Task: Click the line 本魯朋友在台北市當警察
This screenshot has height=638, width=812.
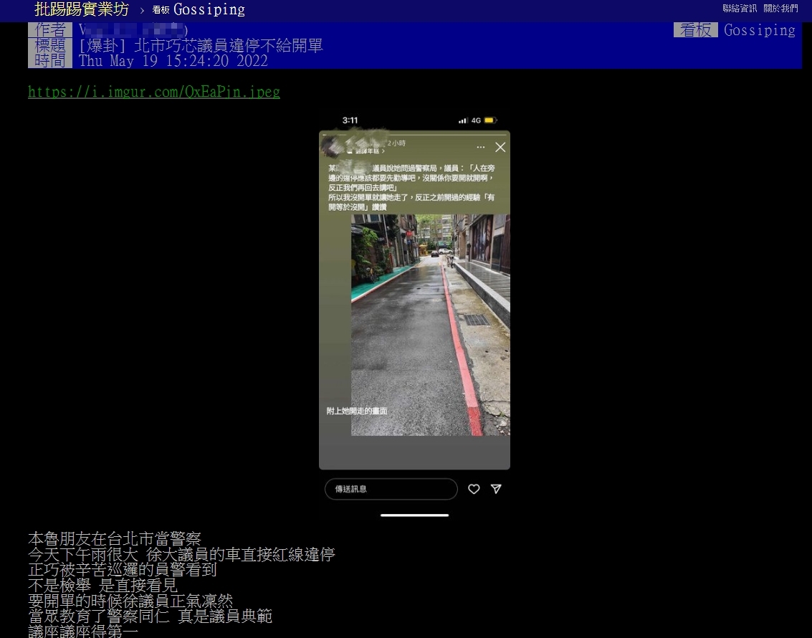Action: click(x=115, y=538)
